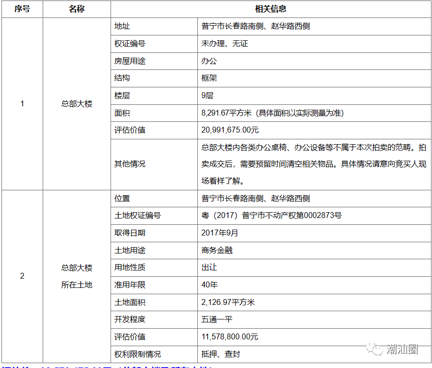
Task: Click the 结构 label cell
Action: coord(154,78)
